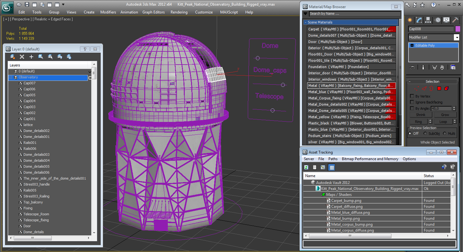Click the Select Highlighted Objects and Layers icon
This screenshot has width=463, height=252.
41,57
